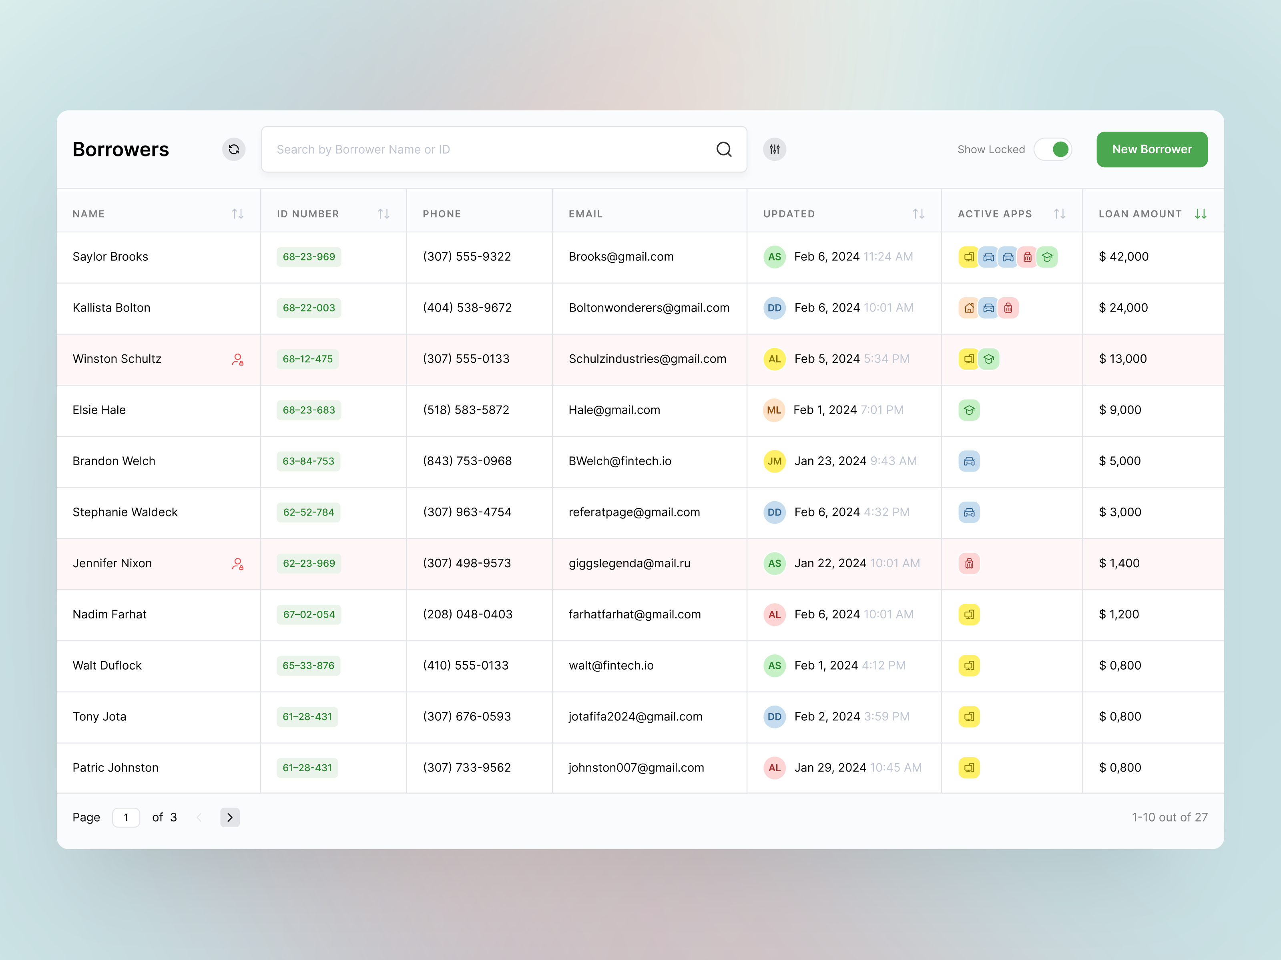Open Brooks@gmail.com email entry
This screenshot has width=1281, height=960.
(621, 257)
